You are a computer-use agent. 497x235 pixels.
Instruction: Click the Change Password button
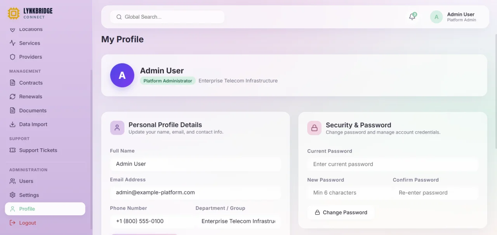pos(341,212)
